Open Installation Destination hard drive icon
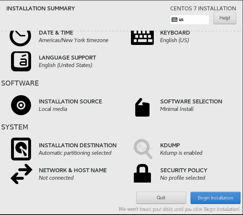This screenshot has width=243, height=215. 21,149
